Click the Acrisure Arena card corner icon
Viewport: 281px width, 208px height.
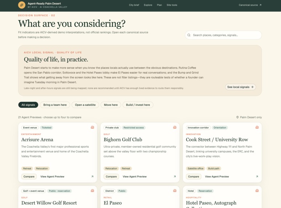(92, 127)
